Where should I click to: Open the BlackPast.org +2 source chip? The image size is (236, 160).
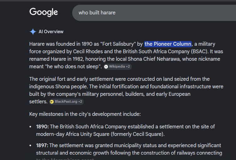[67, 102]
